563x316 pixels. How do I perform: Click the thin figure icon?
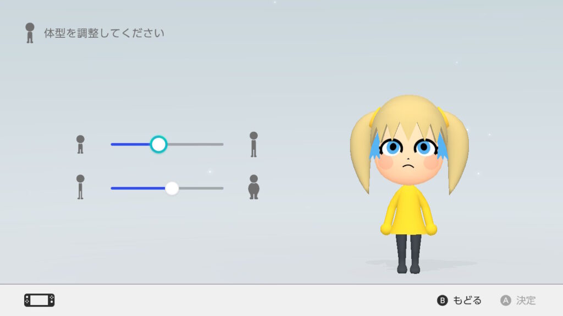pos(80,187)
